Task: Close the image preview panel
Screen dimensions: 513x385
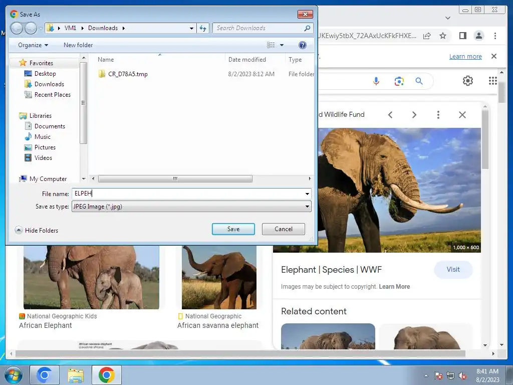Action: point(462,115)
